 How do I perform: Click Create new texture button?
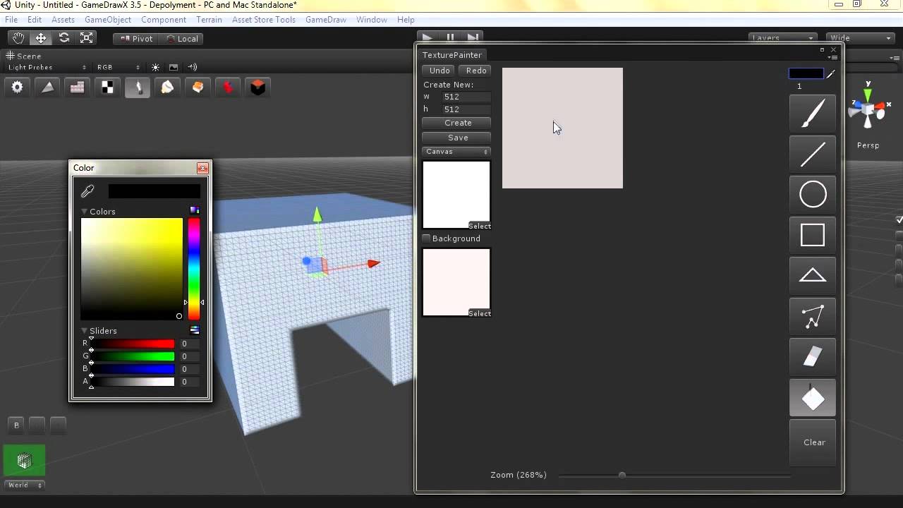(458, 123)
